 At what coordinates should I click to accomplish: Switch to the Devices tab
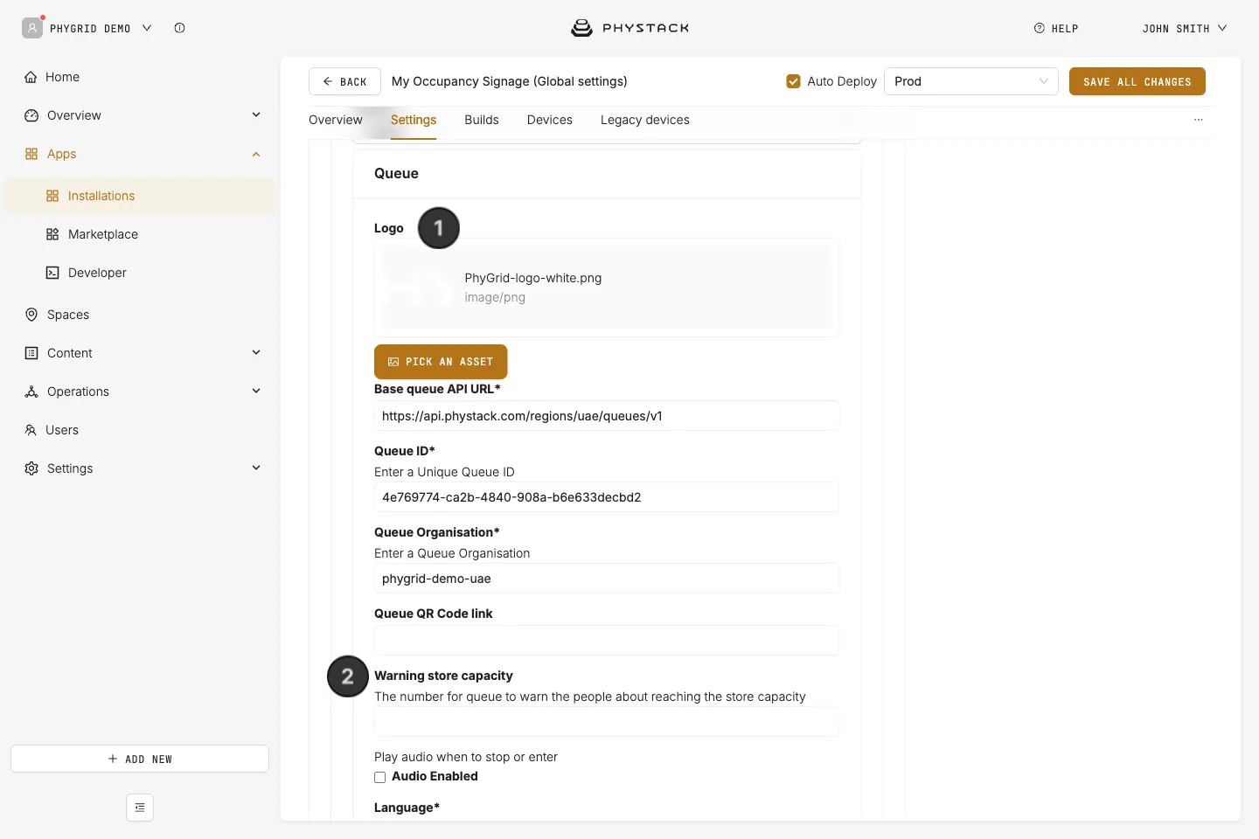pyautogui.click(x=550, y=120)
